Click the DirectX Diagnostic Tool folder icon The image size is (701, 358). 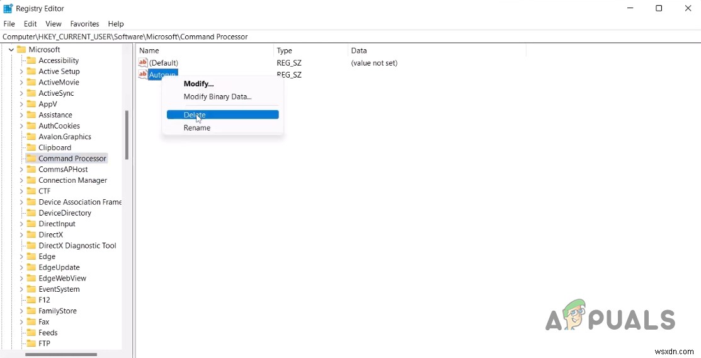pos(31,246)
